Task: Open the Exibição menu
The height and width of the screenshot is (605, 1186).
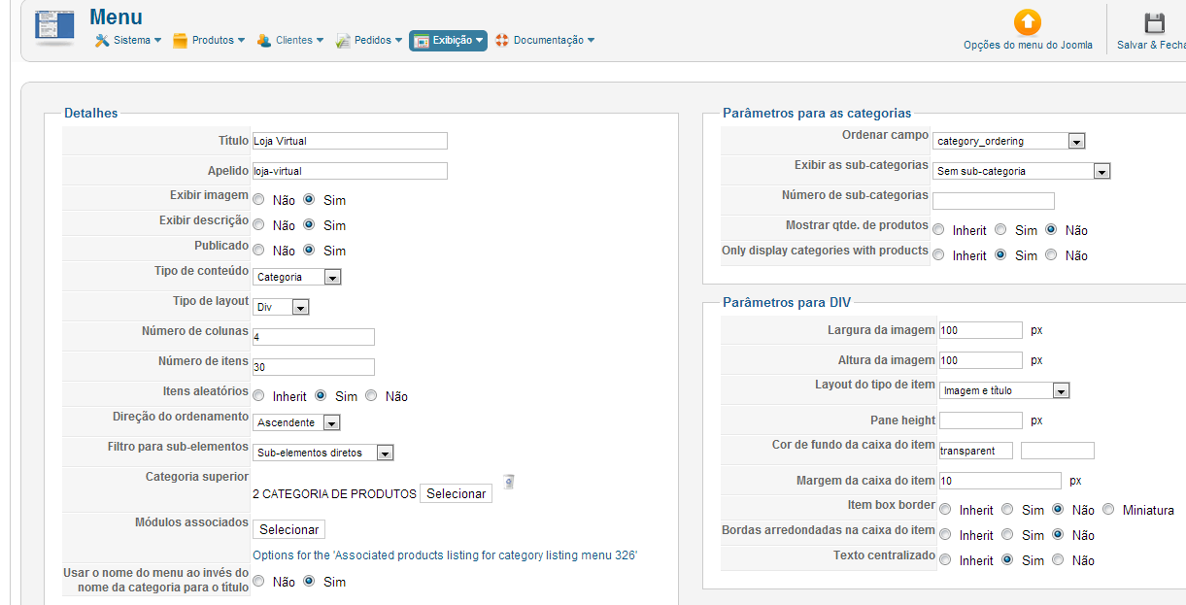Action: [448, 41]
